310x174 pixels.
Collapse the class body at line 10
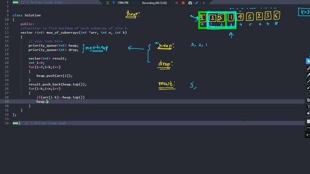pyautogui.click(x=10, y=19)
